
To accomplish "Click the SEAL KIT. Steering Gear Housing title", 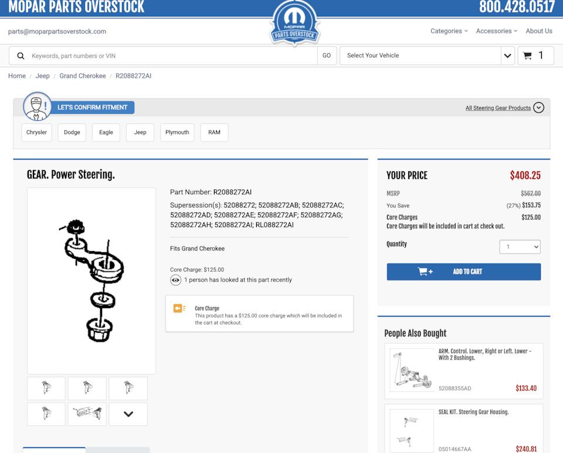I will click(473, 412).
